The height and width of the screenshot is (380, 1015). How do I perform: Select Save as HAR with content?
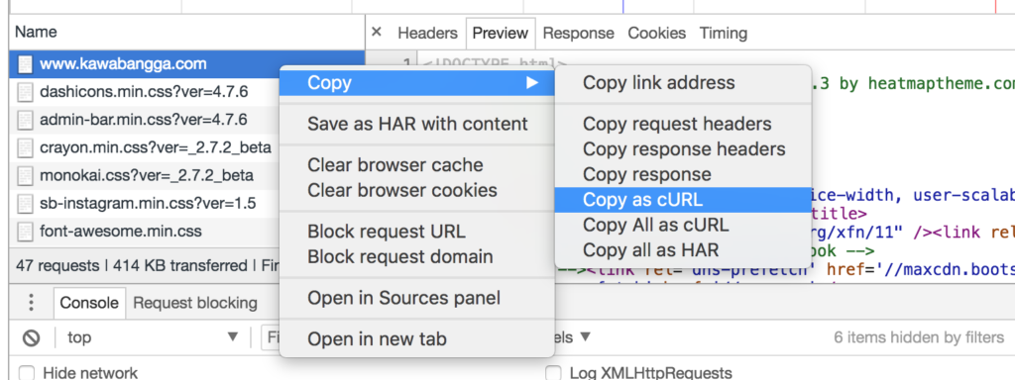coord(417,124)
